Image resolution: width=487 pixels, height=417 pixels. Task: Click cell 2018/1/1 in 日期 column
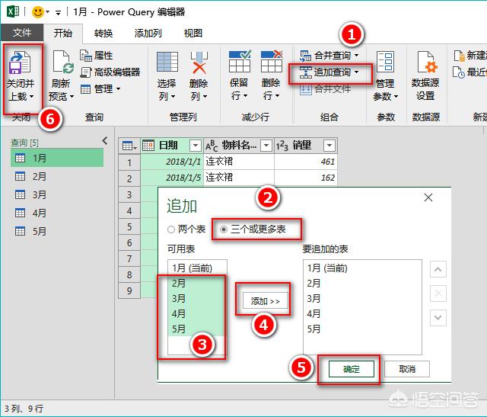point(172,162)
